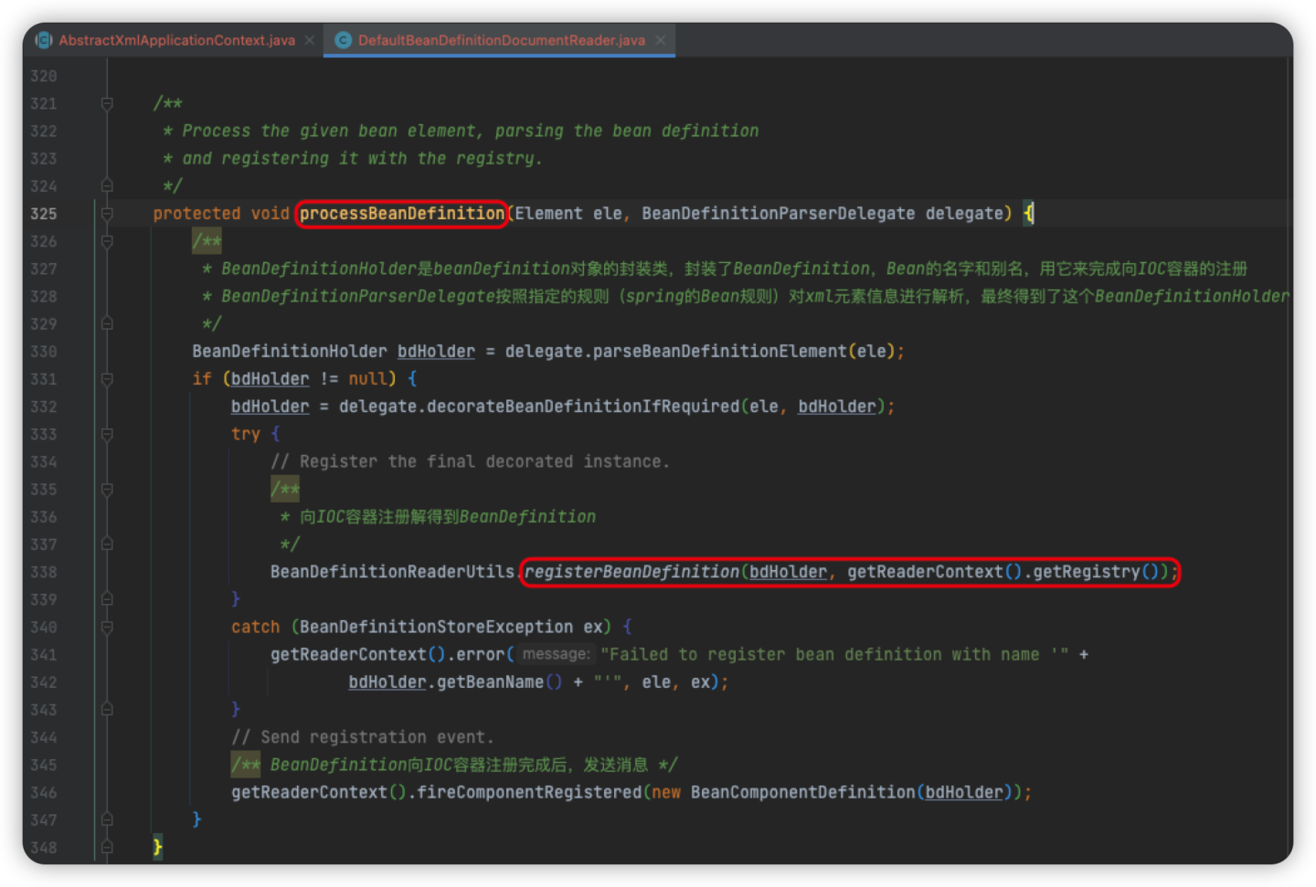
Task: Click the 'null' keyword on line 331
Action: [x=367, y=379]
